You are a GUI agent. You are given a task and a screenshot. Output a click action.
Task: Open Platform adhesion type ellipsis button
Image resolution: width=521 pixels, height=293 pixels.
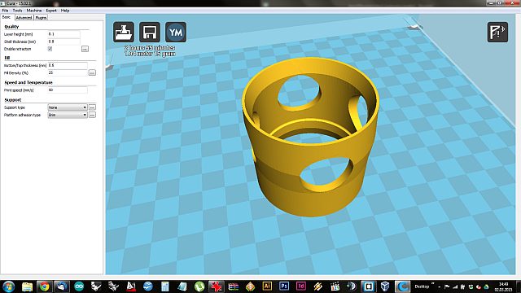click(x=92, y=115)
